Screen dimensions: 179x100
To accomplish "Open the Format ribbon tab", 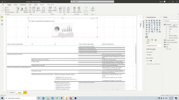I will tap(42, 5).
